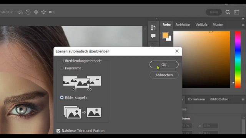Toggle Nahtlose Töne und Farben checkbox
This screenshot has width=246, height=138.
point(58,131)
